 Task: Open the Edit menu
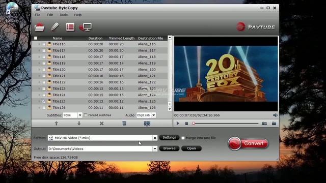pos(50,15)
